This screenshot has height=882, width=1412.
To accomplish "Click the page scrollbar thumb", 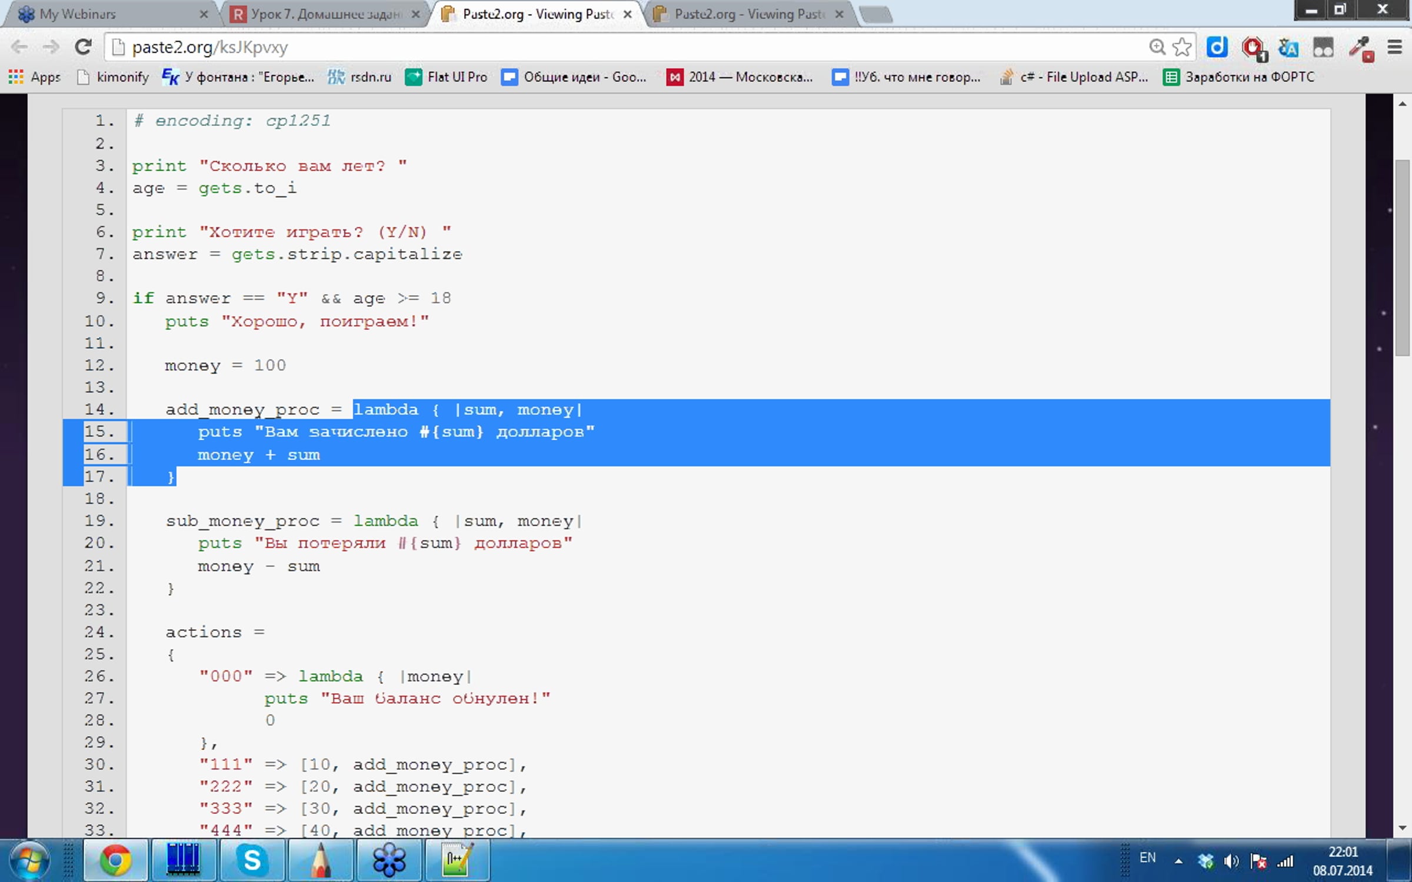I will (x=1403, y=258).
